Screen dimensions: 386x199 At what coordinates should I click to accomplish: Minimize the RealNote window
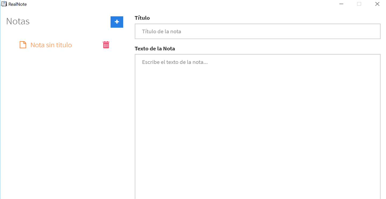[x=341, y=4]
